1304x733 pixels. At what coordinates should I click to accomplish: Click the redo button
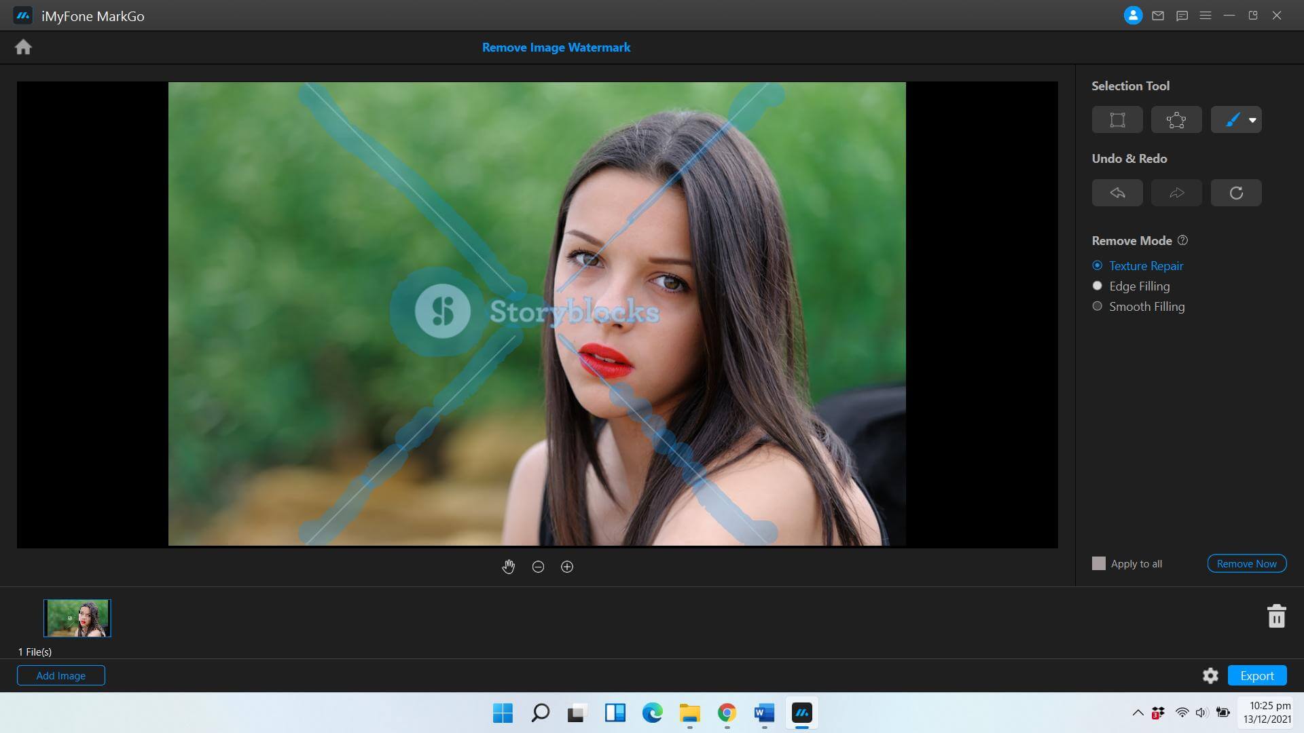coord(1177,191)
